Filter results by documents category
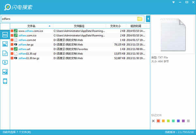This screenshot has height=135, width=196. pos(5,53)
